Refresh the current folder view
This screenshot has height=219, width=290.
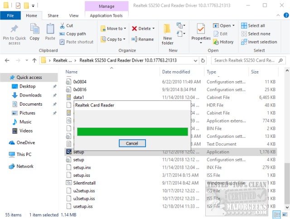(x=203, y=61)
